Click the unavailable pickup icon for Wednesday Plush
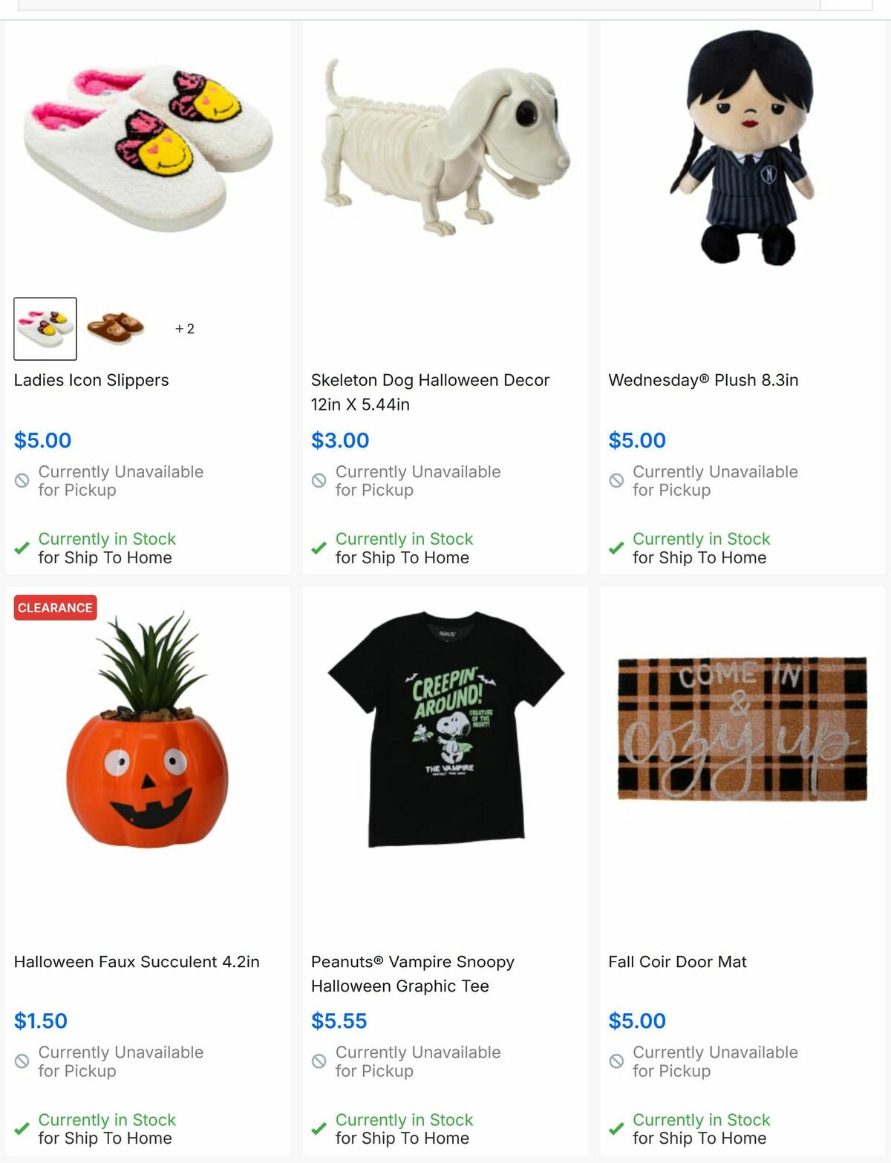 pyautogui.click(x=616, y=481)
